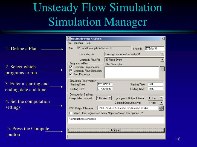The height and width of the screenshot is (147, 197).
Task: Click the Short ID input field
Action: tap(155, 48)
